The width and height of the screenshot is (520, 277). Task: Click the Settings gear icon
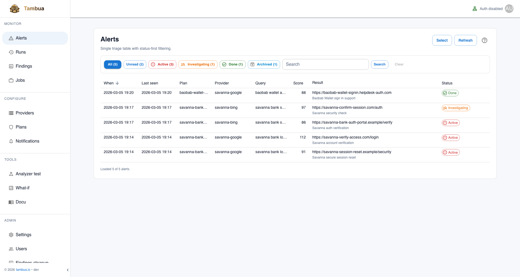point(11,235)
